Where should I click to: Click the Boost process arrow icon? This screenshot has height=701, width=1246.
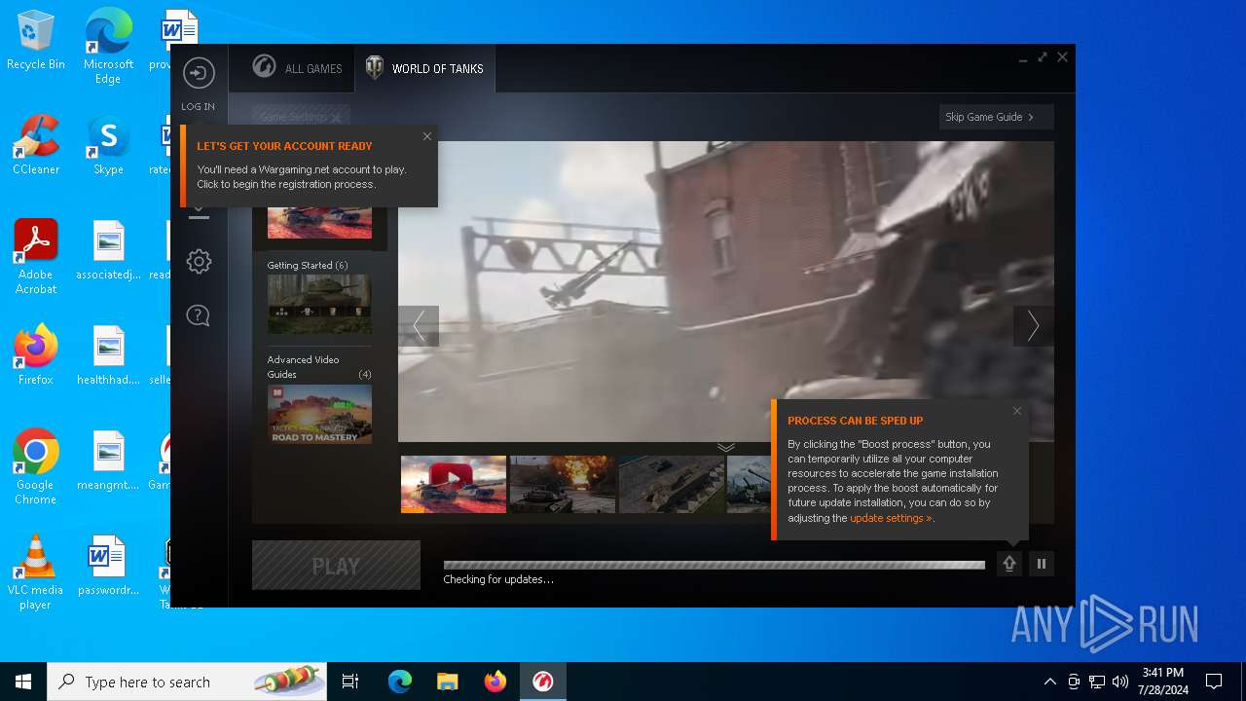[1009, 564]
